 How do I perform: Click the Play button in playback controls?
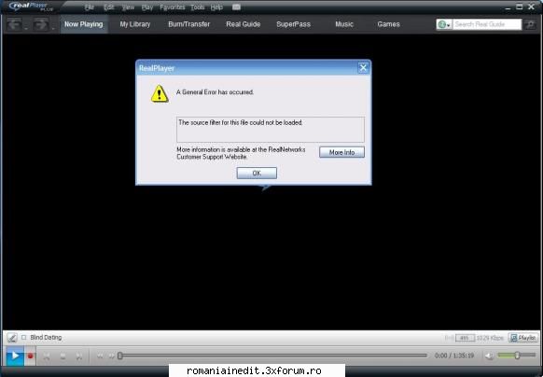pos(15,356)
